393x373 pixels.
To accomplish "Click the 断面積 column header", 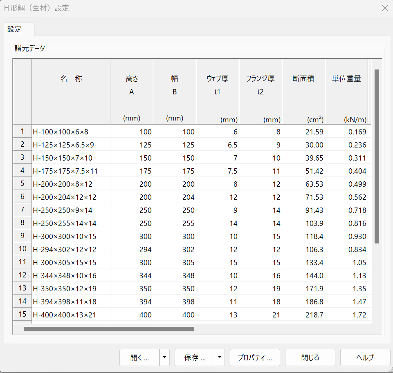I will [x=303, y=79].
